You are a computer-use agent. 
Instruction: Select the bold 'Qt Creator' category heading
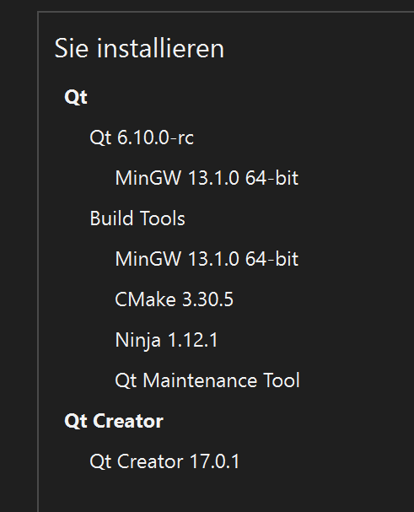(114, 421)
